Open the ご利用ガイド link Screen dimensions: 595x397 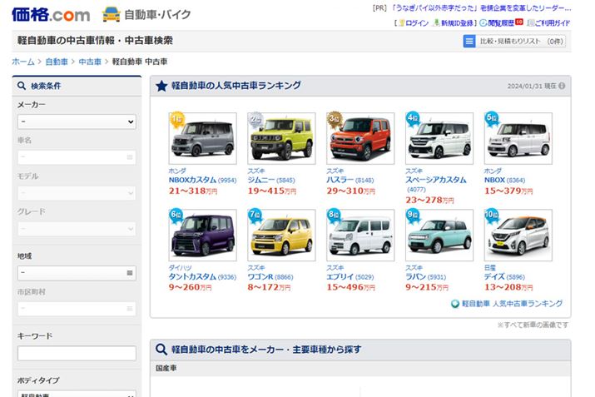553,23
